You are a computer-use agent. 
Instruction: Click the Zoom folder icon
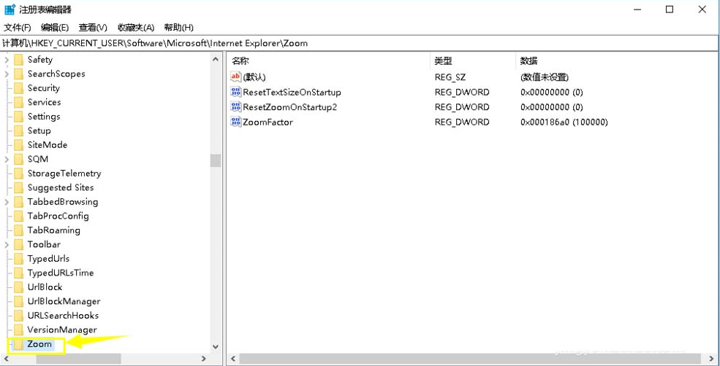(x=18, y=344)
